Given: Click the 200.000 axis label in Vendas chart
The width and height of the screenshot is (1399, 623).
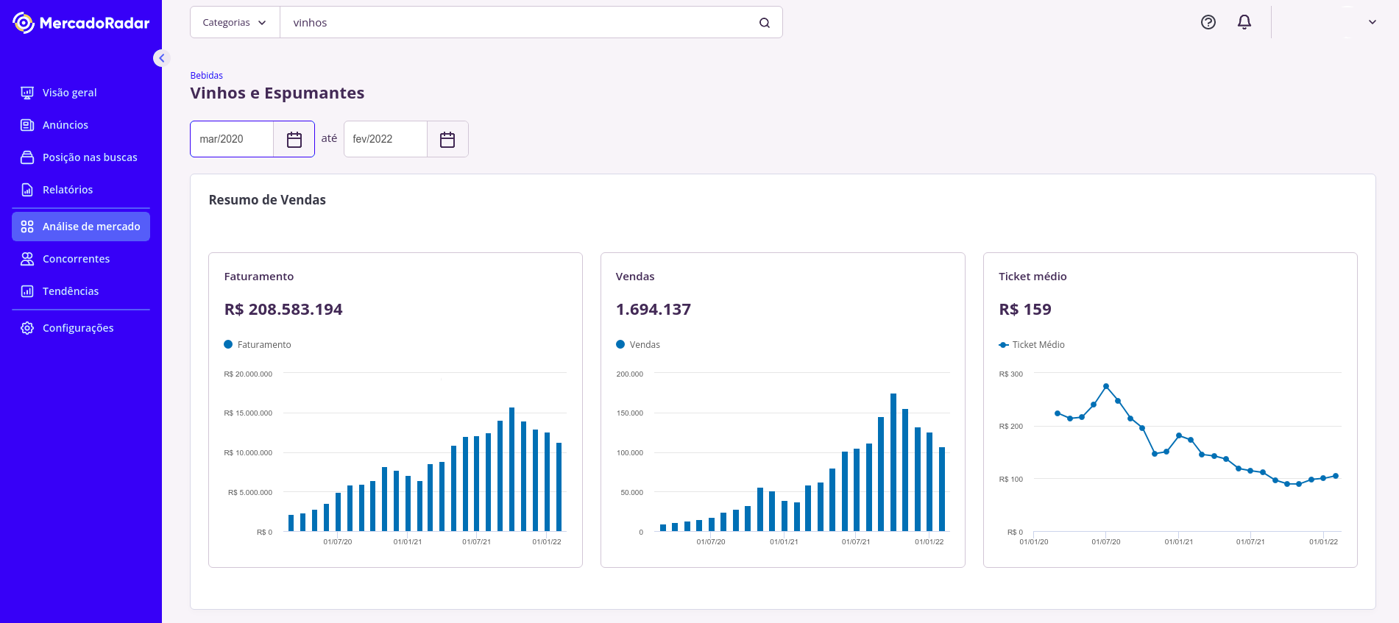Looking at the screenshot, I should [630, 374].
